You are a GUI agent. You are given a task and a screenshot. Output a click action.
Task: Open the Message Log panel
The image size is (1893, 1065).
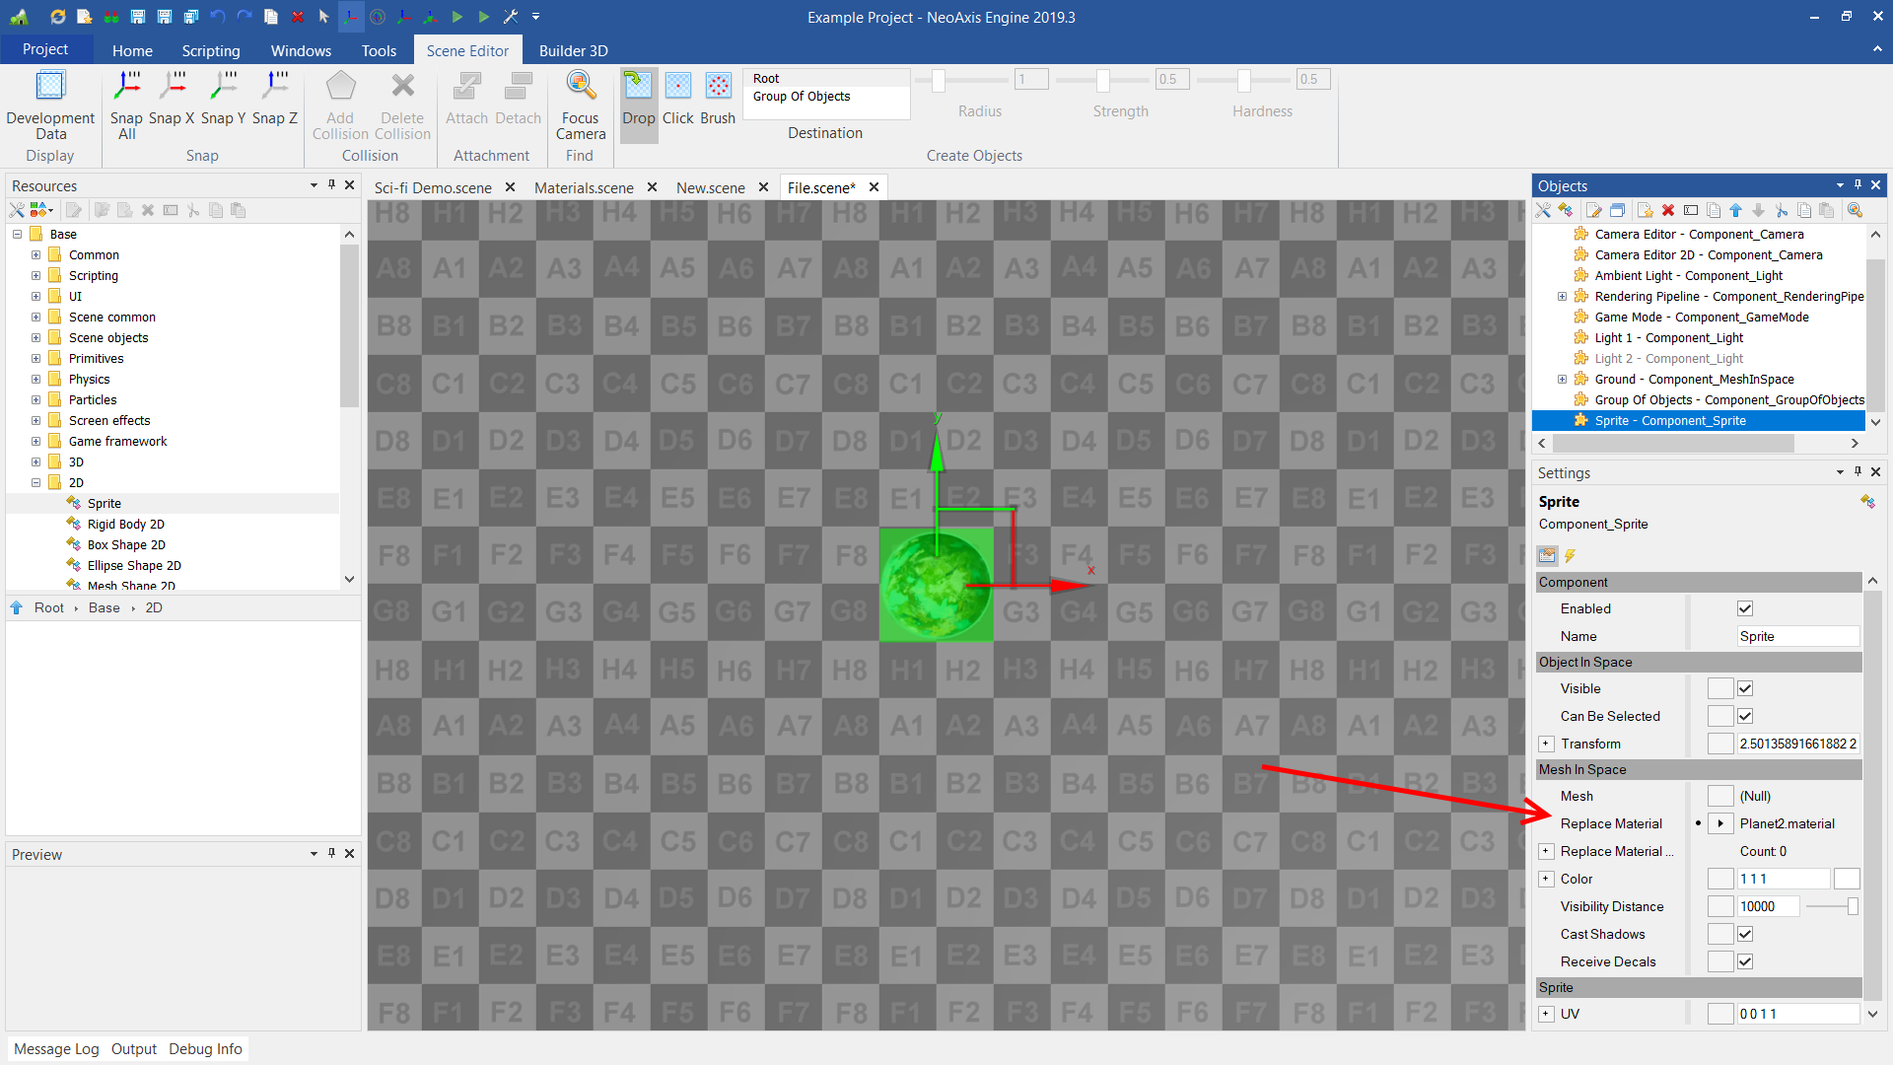tap(56, 1049)
